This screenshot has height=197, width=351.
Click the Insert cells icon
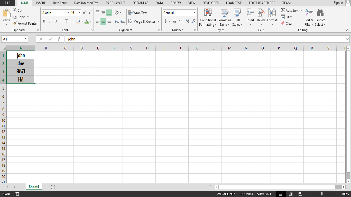[x=250, y=13]
